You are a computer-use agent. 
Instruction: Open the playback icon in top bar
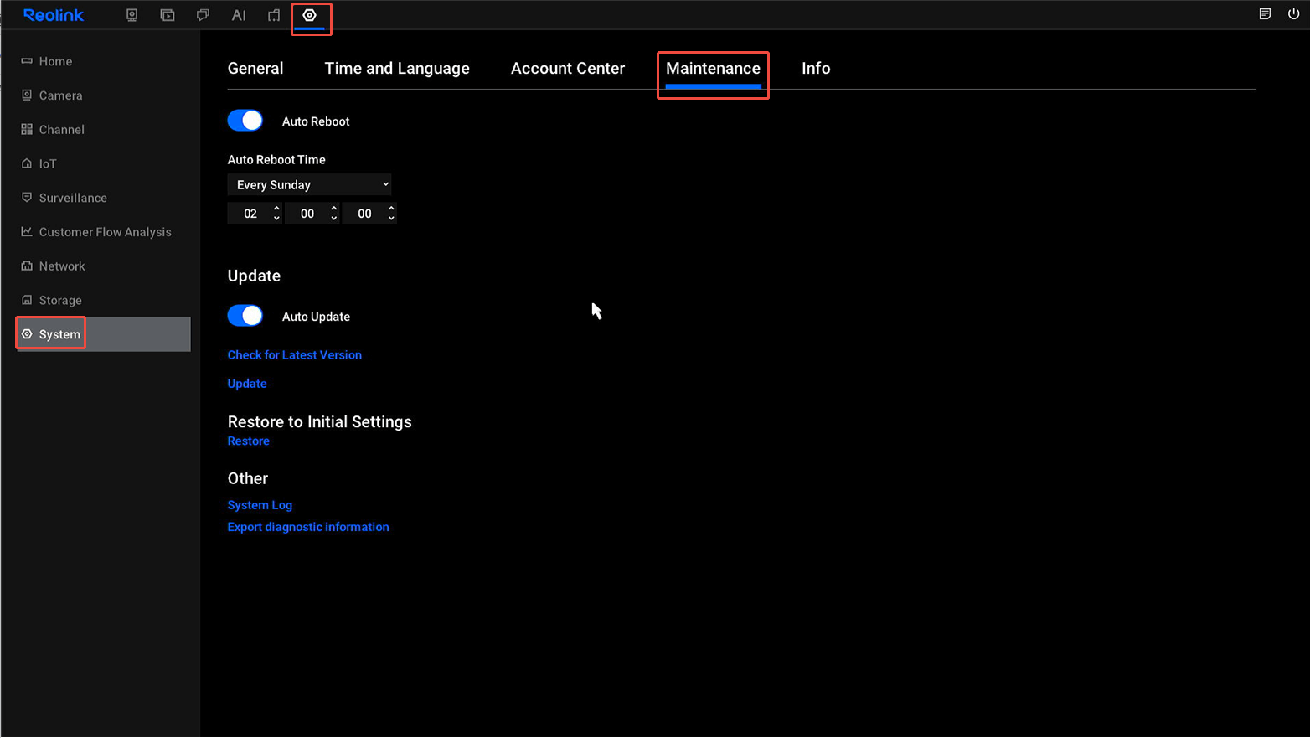[168, 15]
